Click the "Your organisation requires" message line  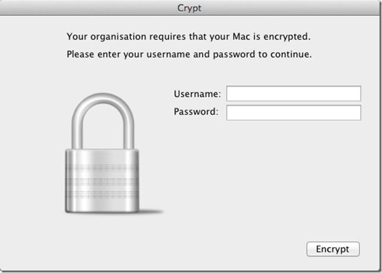coord(189,37)
